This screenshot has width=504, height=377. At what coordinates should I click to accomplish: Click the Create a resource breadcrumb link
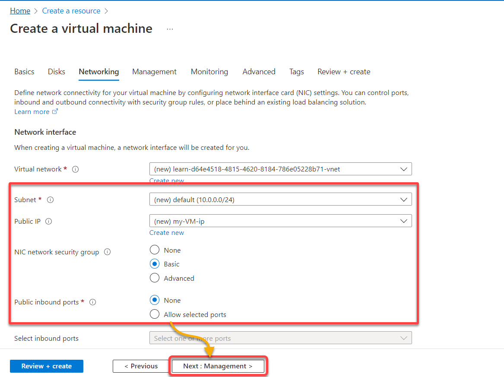pyautogui.click(x=71, y=11)
